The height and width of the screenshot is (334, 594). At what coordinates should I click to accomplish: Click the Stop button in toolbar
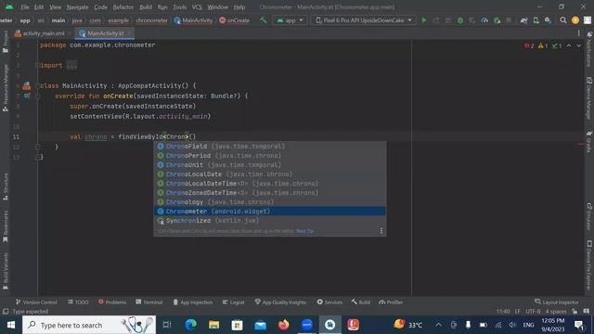click(509, 20)
